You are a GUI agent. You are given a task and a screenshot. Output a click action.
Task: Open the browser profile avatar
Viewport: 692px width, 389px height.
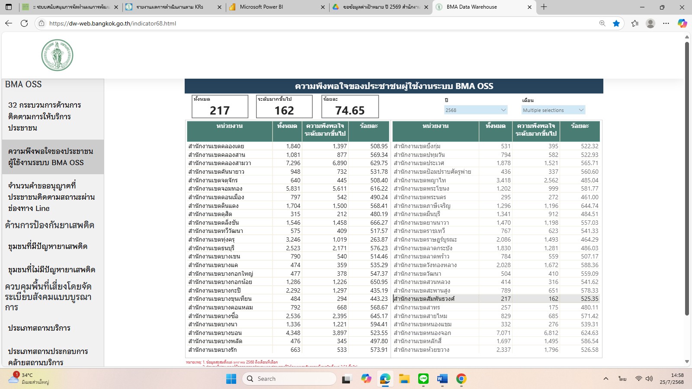650,23
